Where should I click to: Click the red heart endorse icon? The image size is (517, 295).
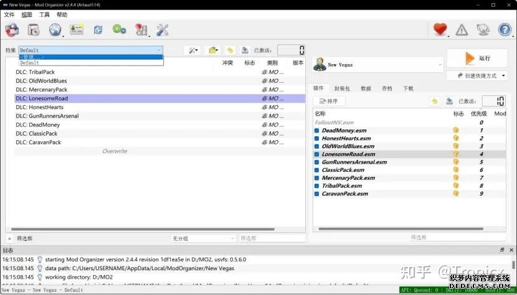click(440, 29)
